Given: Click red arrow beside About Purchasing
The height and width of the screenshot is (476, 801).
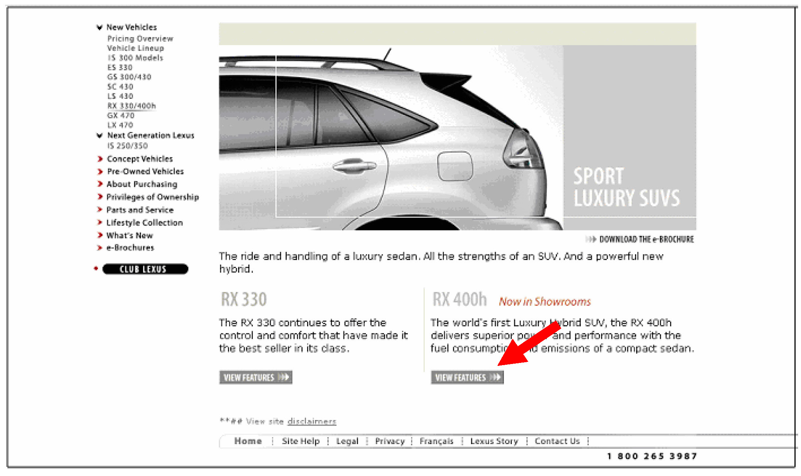Looking at the screenshot, I should tap(100, 184).
